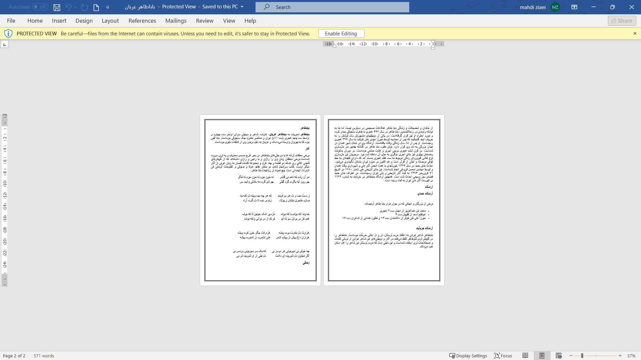This screenshot has height=360, width=641.
Task: Click the Redo icon
Action: coord(85,7)
